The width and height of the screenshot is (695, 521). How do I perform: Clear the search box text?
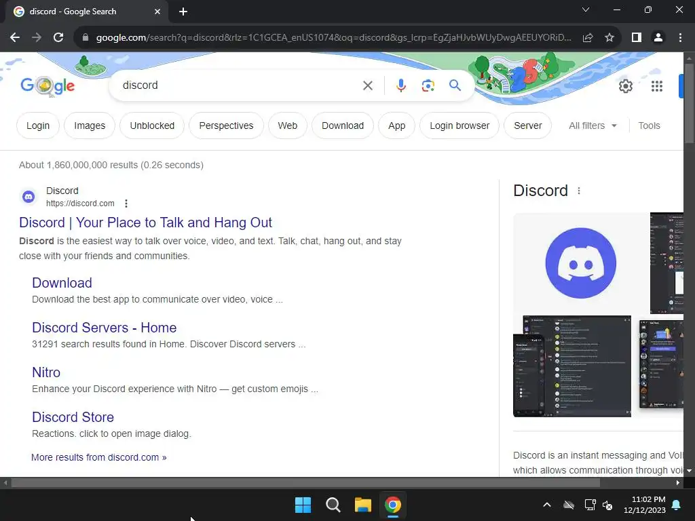pos(368,85)
